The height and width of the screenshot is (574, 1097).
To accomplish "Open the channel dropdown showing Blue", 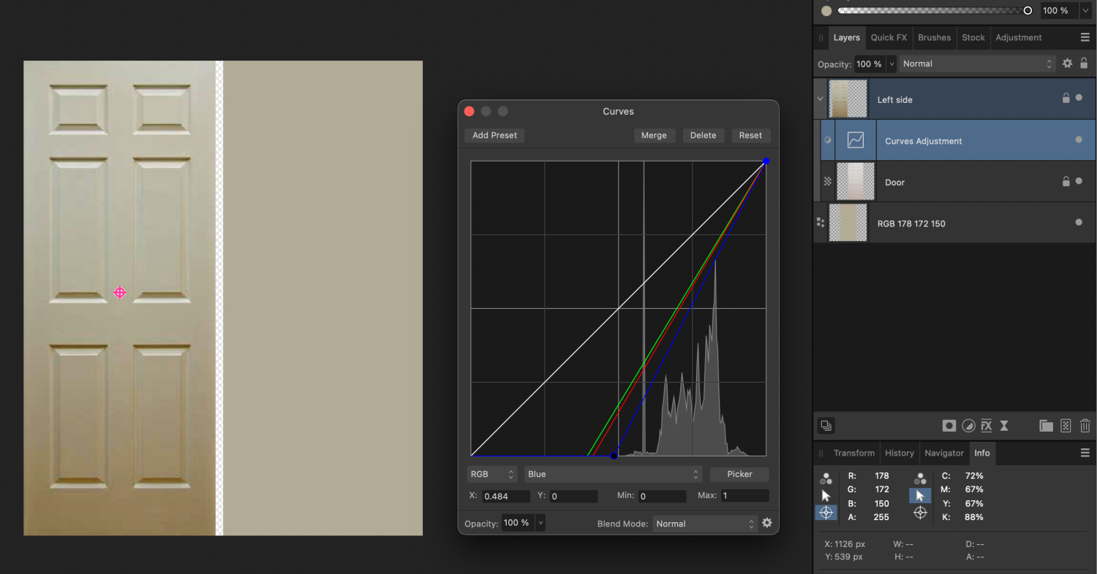I will tap(613, 474).
